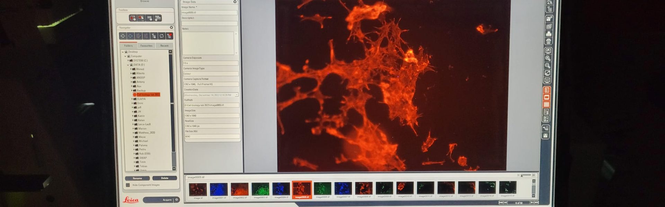Jump to the last image navigation button
This screenshot has width=665, height=207.
pos(537,203)
